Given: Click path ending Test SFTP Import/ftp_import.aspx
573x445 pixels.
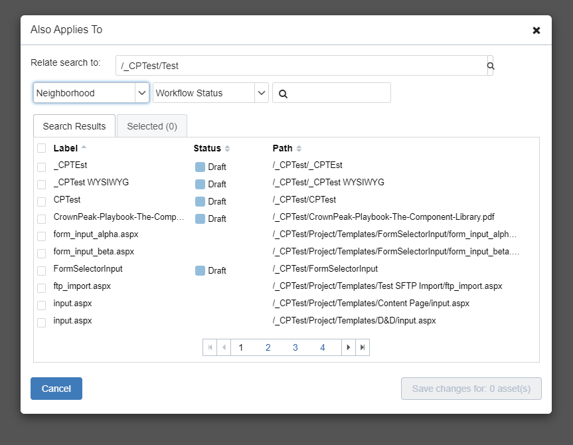Looking at the screenshot, I should click(387, 286).
